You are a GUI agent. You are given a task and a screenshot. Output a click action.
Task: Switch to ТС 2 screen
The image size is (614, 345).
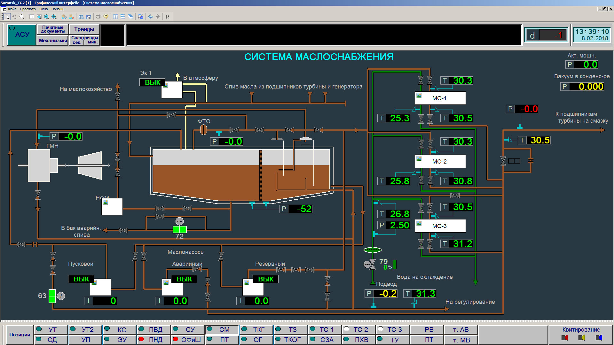pyautogui.click(x=359, y=329)
